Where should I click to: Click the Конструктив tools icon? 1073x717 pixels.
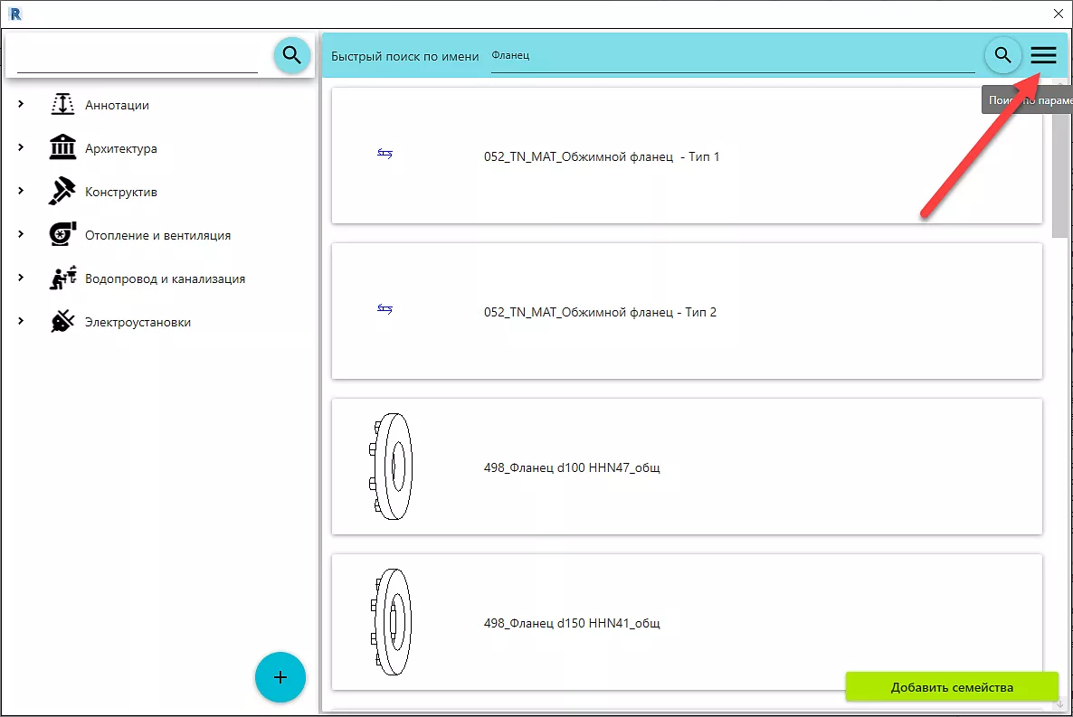62,192
